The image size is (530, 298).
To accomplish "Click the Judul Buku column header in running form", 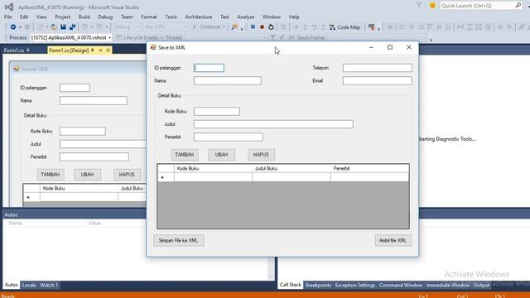I will (x=291, y=169).
